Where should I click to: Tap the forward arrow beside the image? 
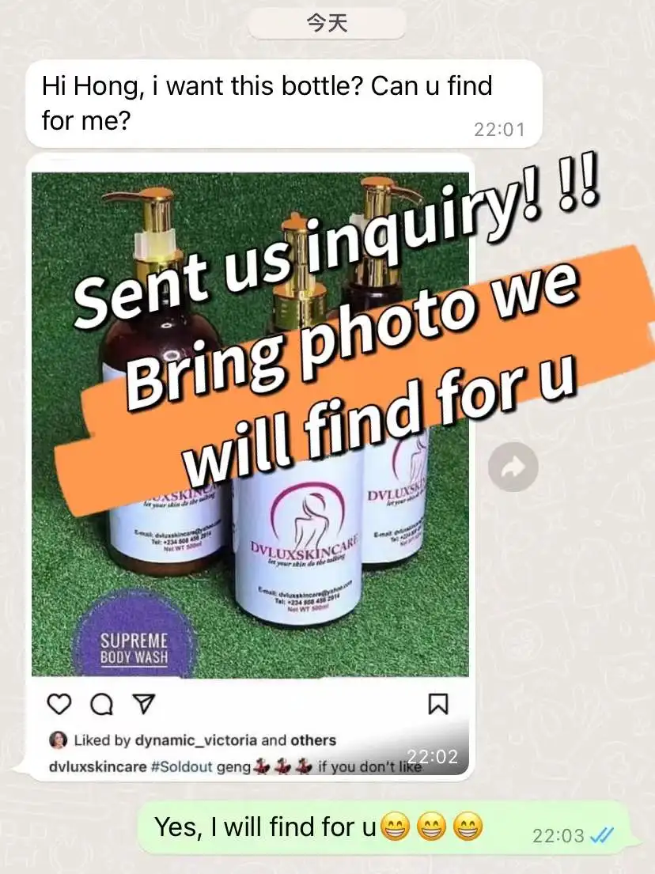[x=513, y=467]
